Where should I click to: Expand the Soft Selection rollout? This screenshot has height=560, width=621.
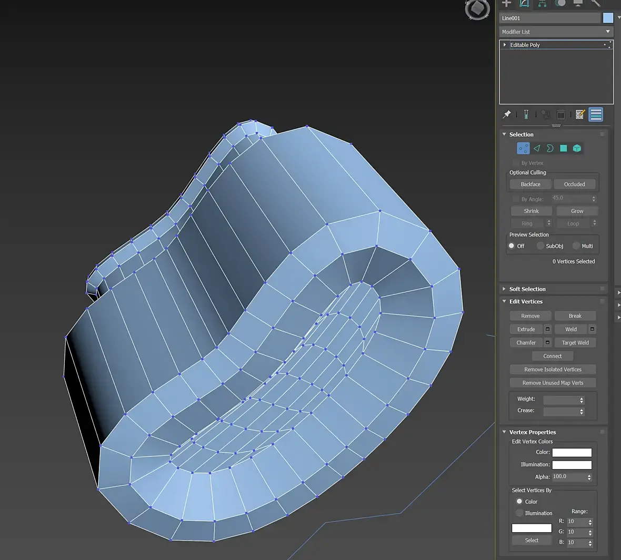527,289
